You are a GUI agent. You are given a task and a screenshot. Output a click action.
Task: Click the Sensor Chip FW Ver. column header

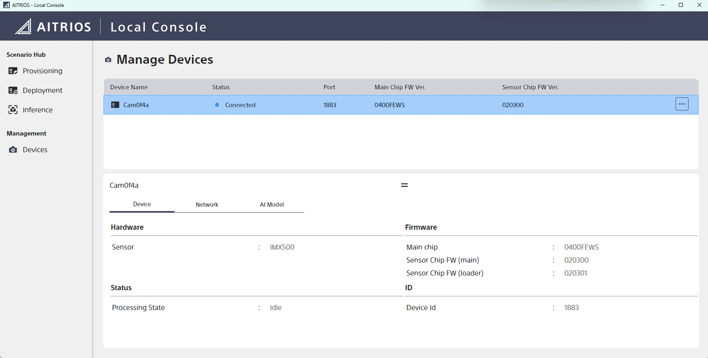530,87
